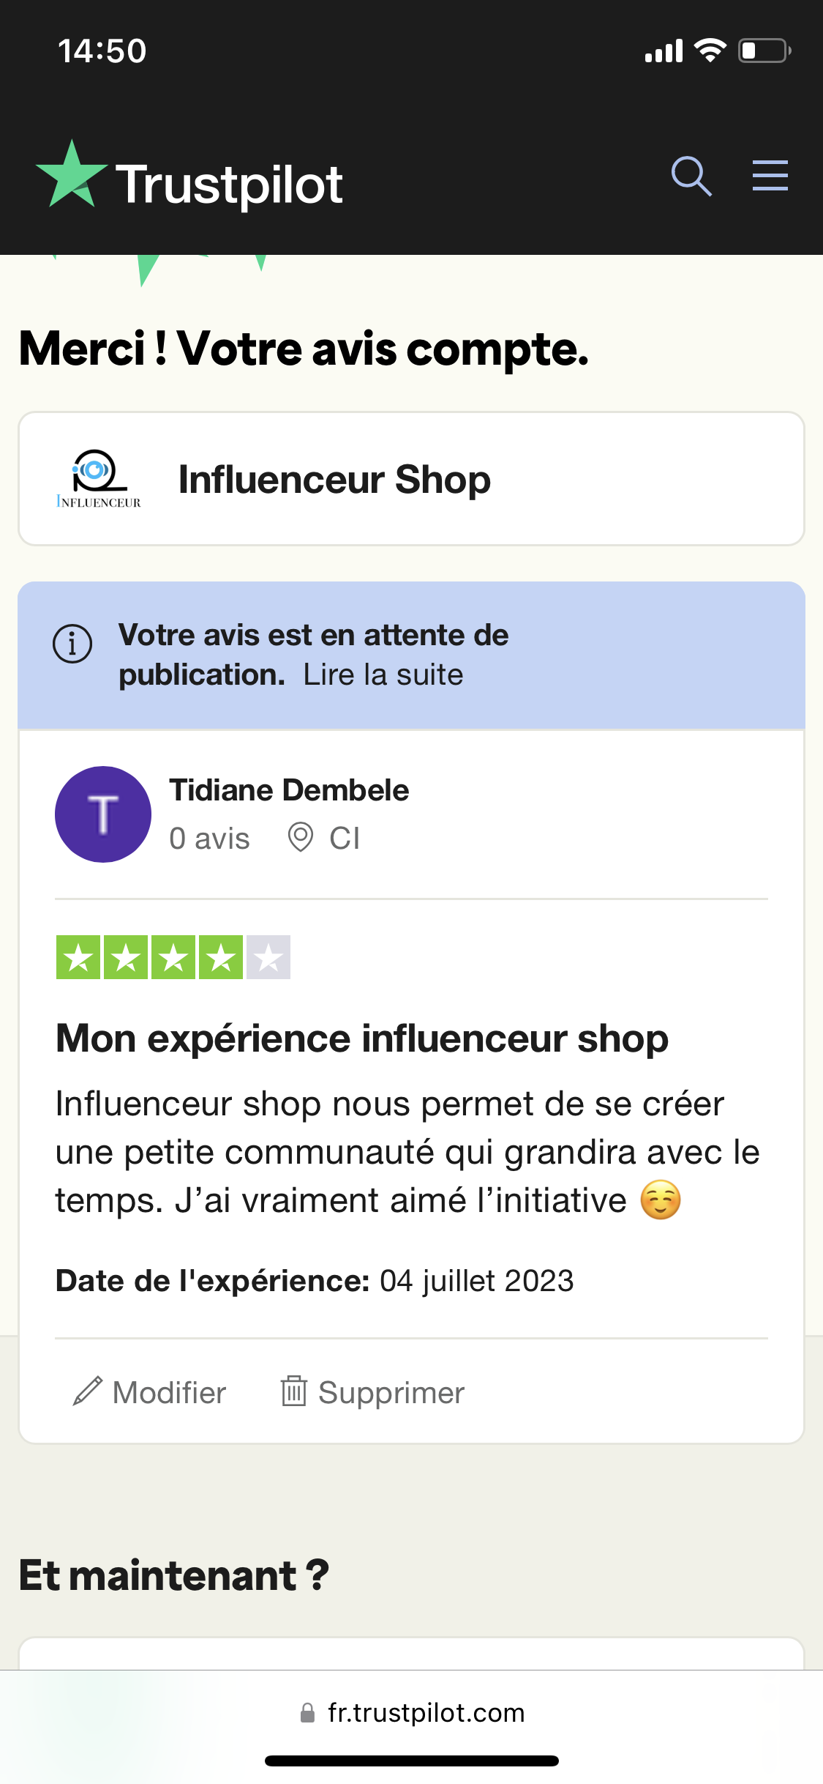This screenshot has width=823, height=1784.
Task: Open Tidiane Dembele's profile name
Action: [x=289, y=790]
